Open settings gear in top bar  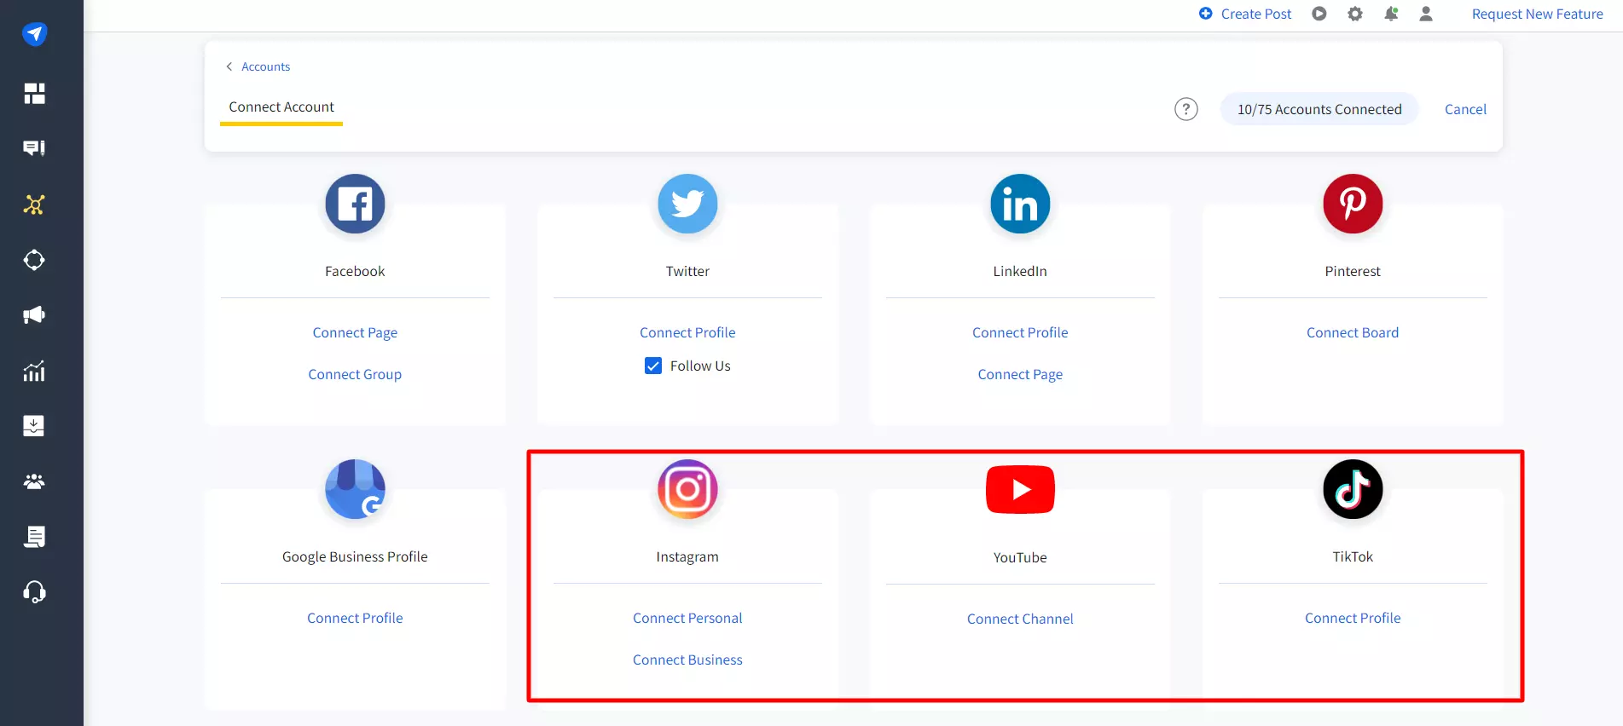click(x=1355, y=14)
